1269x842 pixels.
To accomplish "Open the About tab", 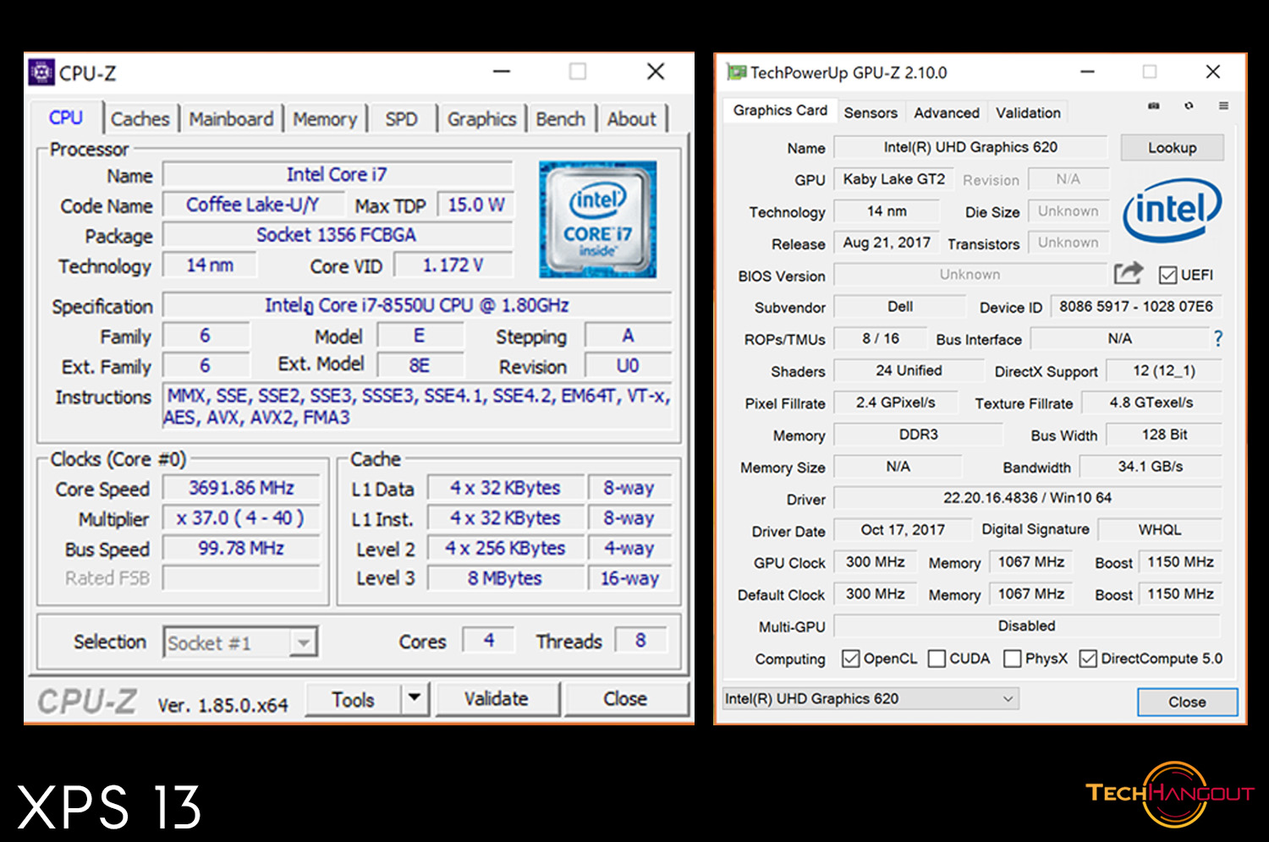I will [x=631, y=118].
